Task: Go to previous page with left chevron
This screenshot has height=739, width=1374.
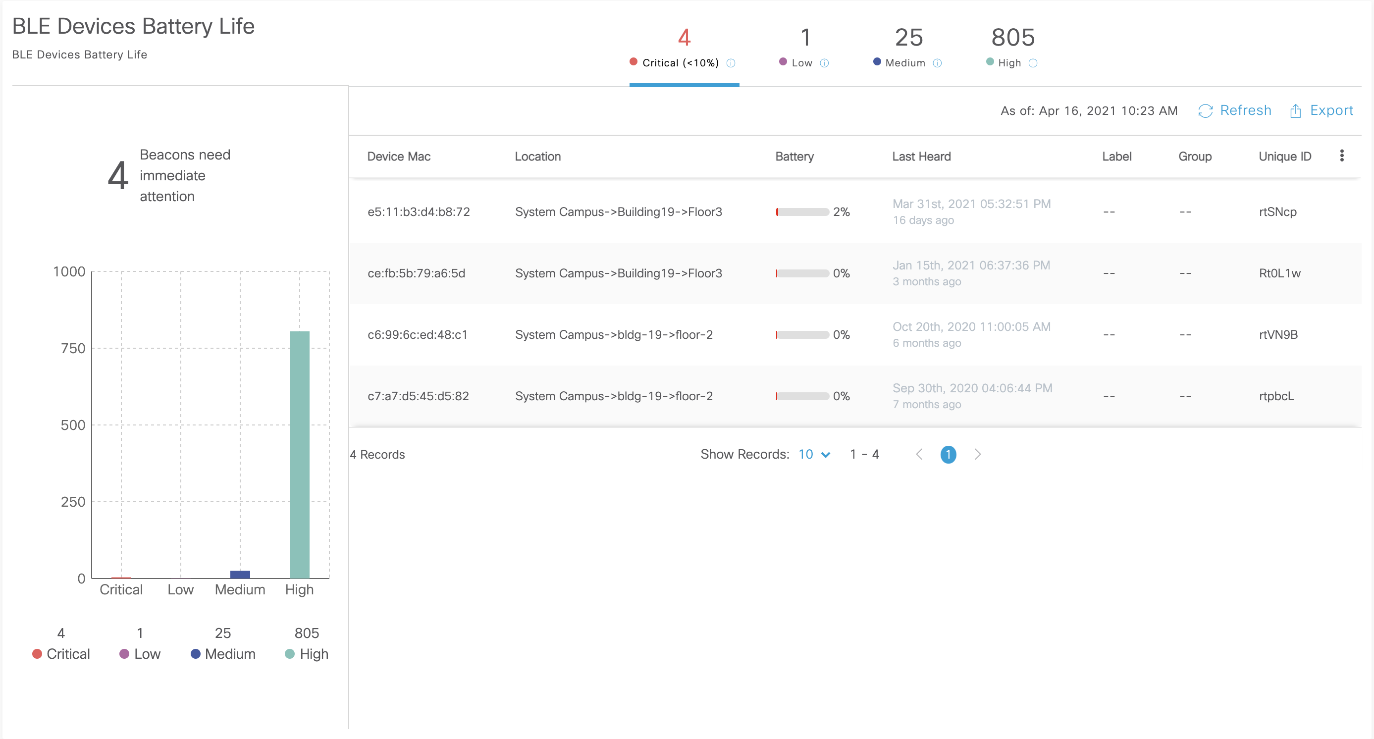Action: coord(919,454)
